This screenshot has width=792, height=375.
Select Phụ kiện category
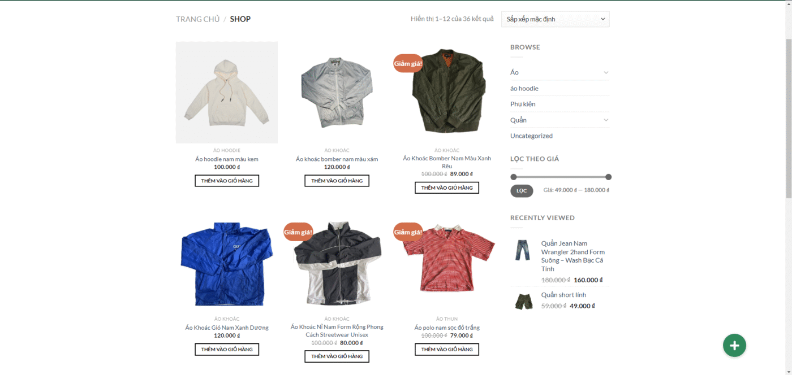(x=523, y=104)
